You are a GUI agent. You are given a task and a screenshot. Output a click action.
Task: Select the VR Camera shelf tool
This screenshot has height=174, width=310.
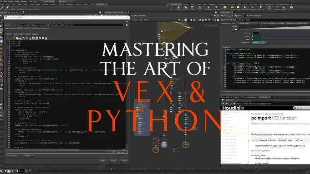[277, 8]
